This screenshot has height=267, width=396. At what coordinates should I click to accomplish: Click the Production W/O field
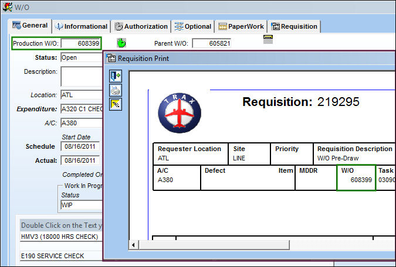[x=81, y=43]
